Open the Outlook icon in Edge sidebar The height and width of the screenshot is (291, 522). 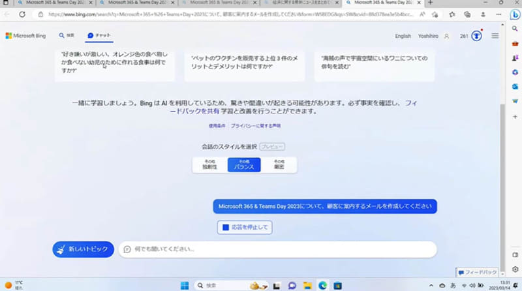click(x=515, y=87)
